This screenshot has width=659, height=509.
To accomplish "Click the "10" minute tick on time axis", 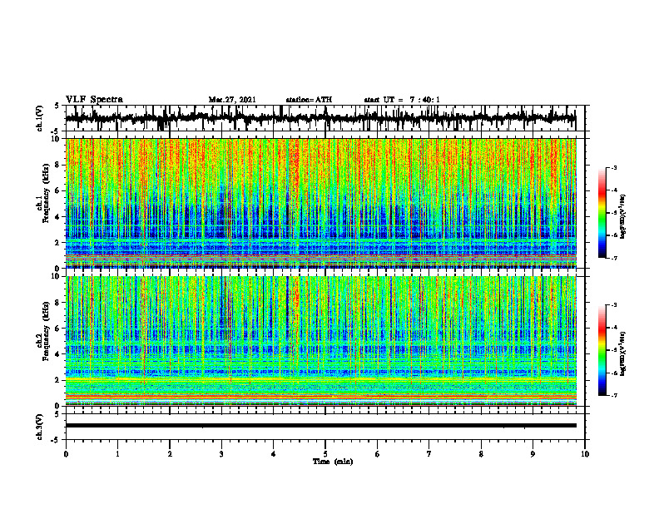I will 585,454.
